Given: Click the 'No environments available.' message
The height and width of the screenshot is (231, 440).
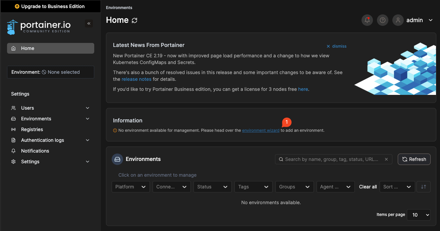Looking at the screenshot, I should pyautogui.click(x=271, y=203).
